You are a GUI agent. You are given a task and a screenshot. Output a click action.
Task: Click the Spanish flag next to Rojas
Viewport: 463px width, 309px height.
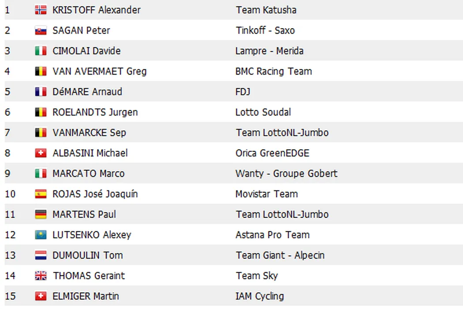pos(41,194)
